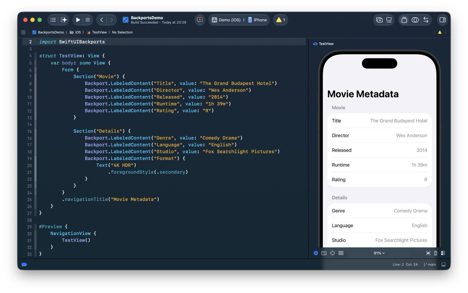
Task: Click the overlapping circles review icon
Action: (x=415, y=20)
